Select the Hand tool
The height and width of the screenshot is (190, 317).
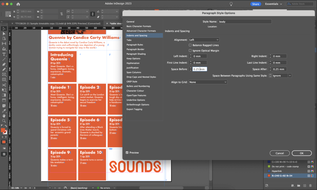coord(4,116)
